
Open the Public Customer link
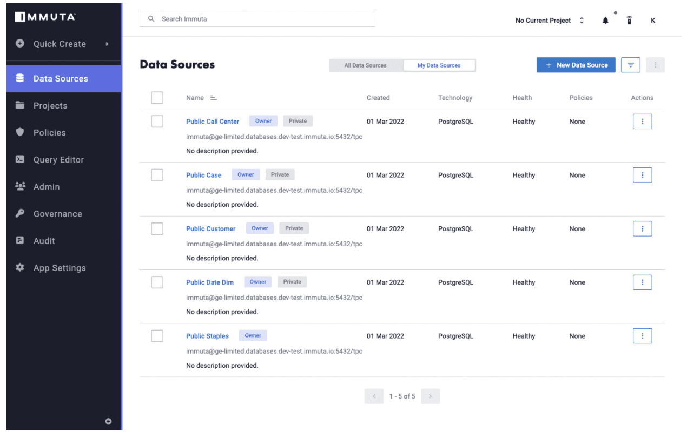coord(211,228)
